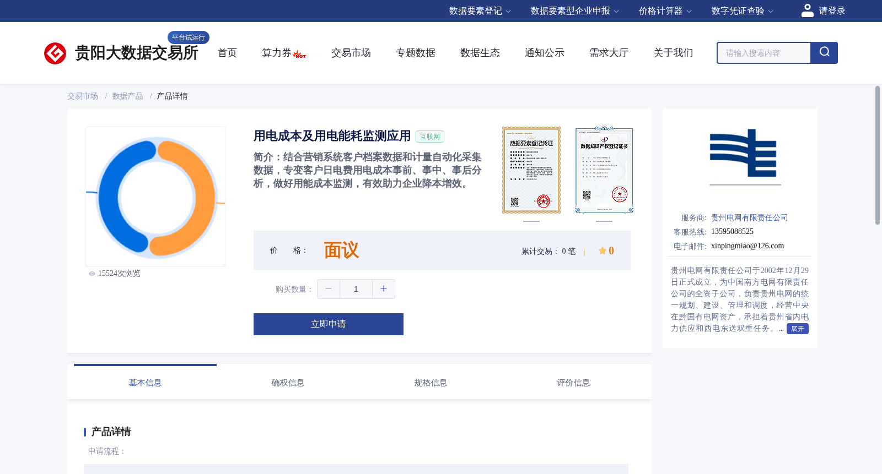Expand the 数据要素登记 dropdown
882x474 pixels.
[480, 11]
